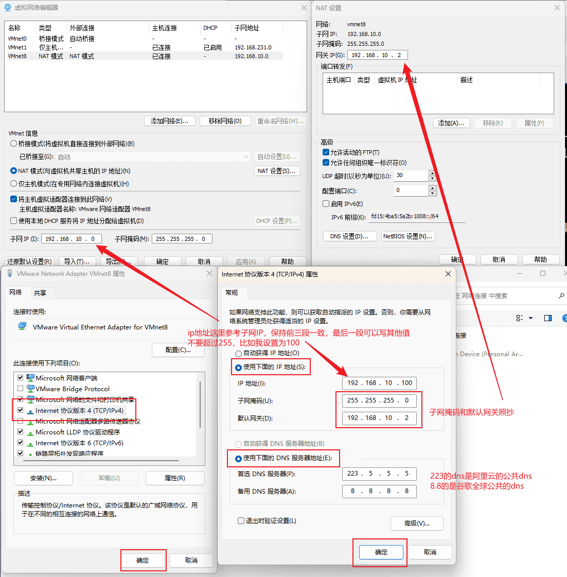The height and width of the screenshot is (577, 567).
Task: Close the NAT 设置 window
Action: pos(557,8)
